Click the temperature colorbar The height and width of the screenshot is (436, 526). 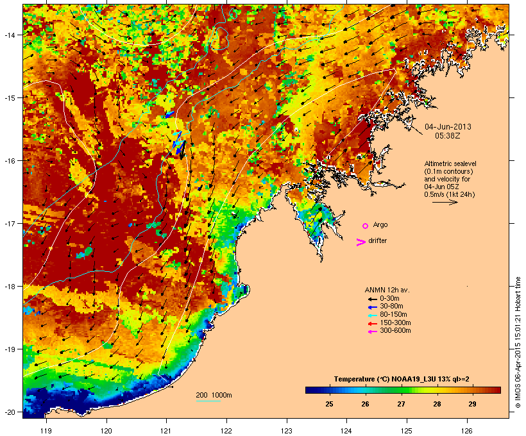[403, 390]
